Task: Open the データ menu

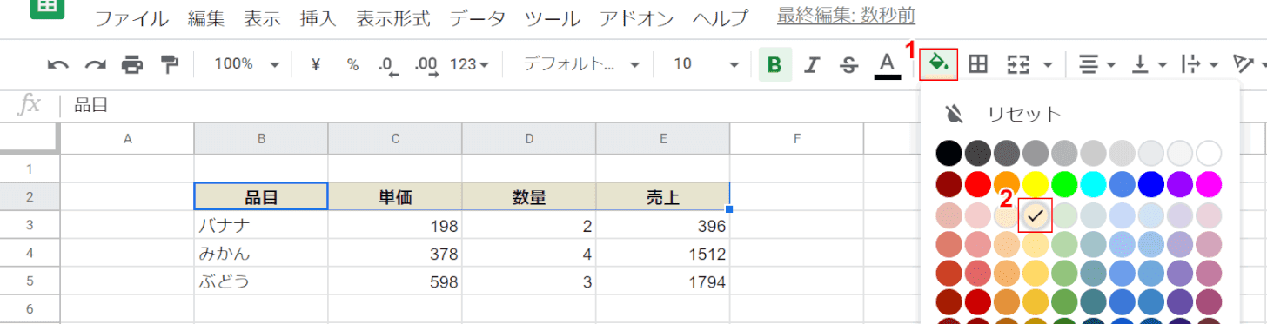Action: [x=477, y=18]
